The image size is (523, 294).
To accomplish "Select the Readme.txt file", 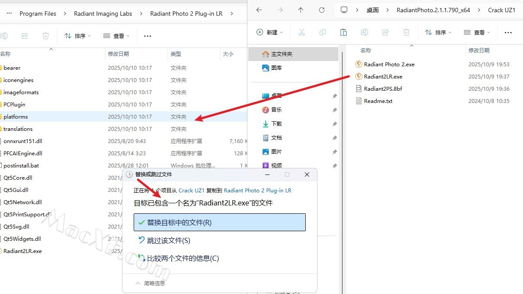I will (378, 101).
